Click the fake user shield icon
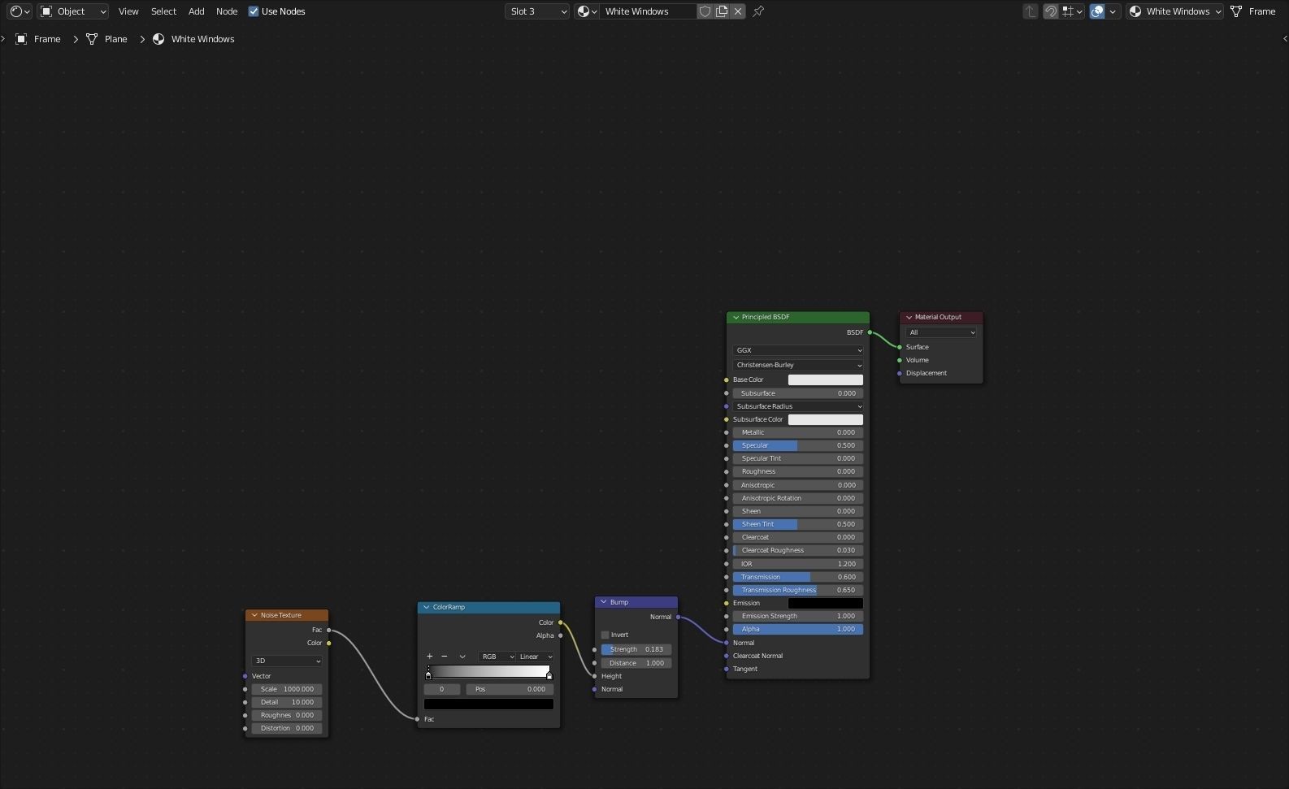The height and width of the screenshot is (789, 1289). pyautogui.click(x=705, y=11)
